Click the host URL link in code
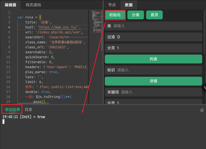The image size is (206, 149). tap(59, 27)
